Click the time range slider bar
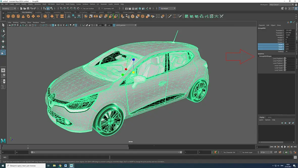298x168 pixels. tap(106, 152)
